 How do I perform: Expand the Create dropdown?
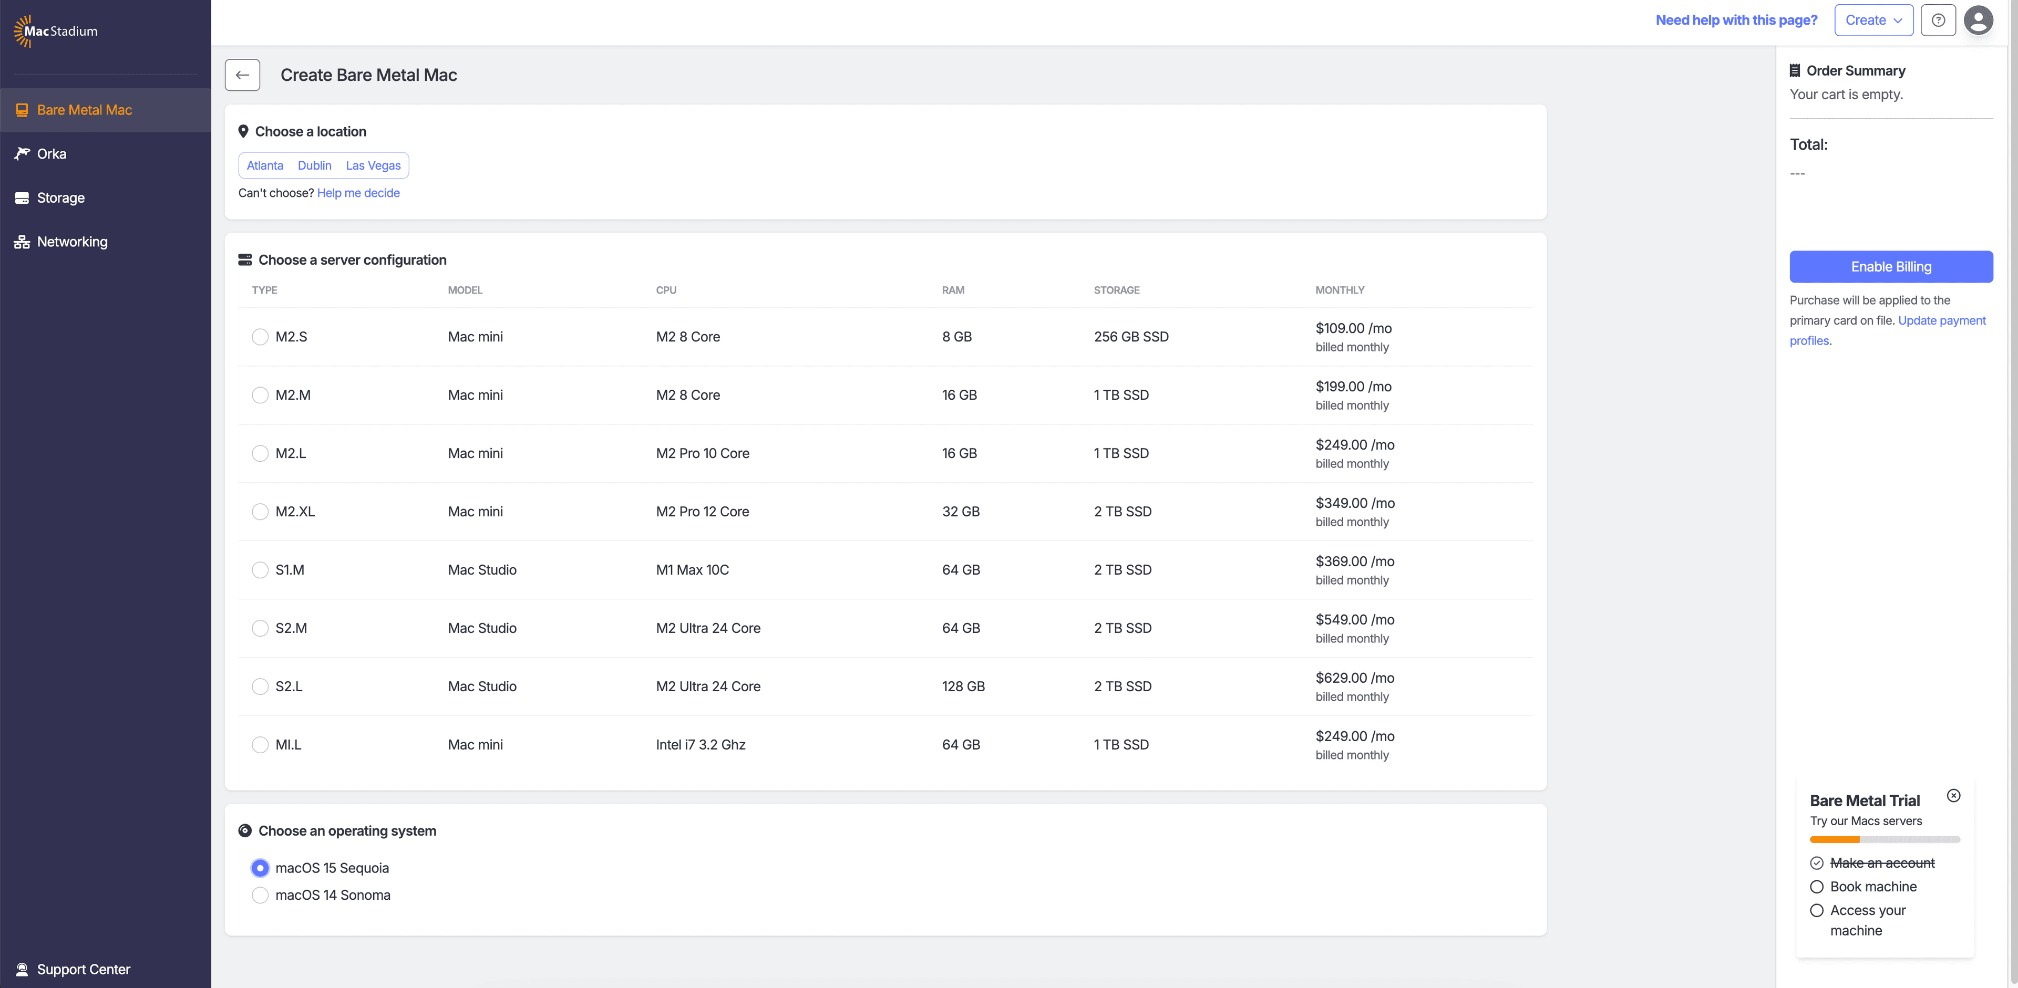coord(1873,20)
